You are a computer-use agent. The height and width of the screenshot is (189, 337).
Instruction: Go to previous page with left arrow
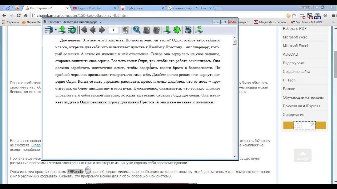coord(92,30)
